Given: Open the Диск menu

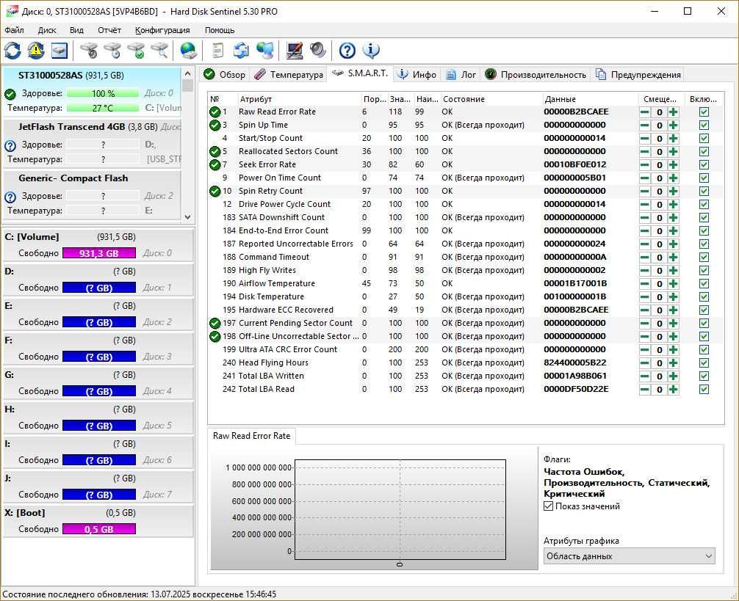Looking at the screenshot, I should (47, 30).
